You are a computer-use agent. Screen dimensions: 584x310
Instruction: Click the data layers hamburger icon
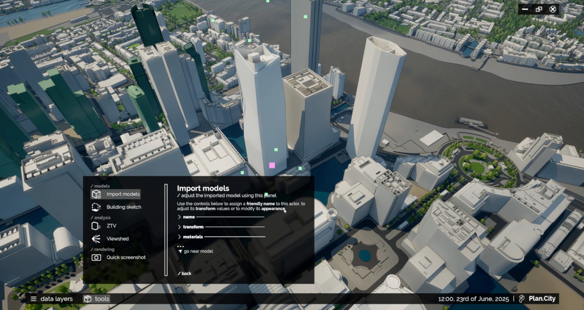pos(34,299)
